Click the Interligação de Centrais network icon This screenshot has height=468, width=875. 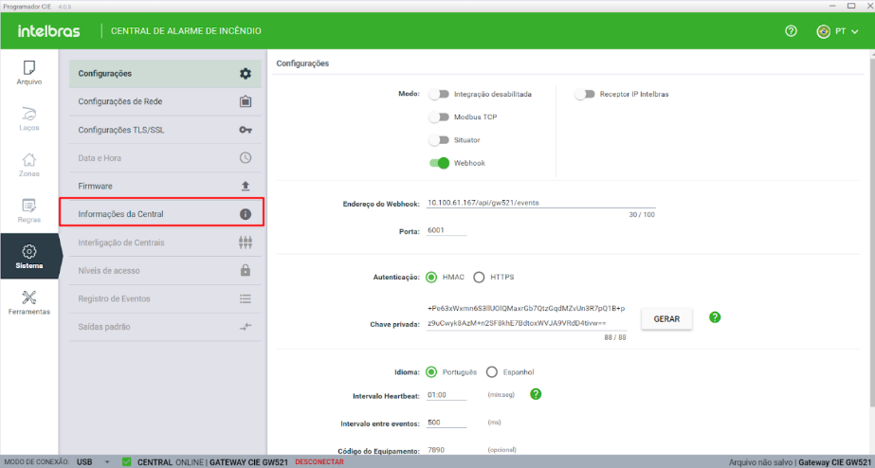tap(246, 243)
